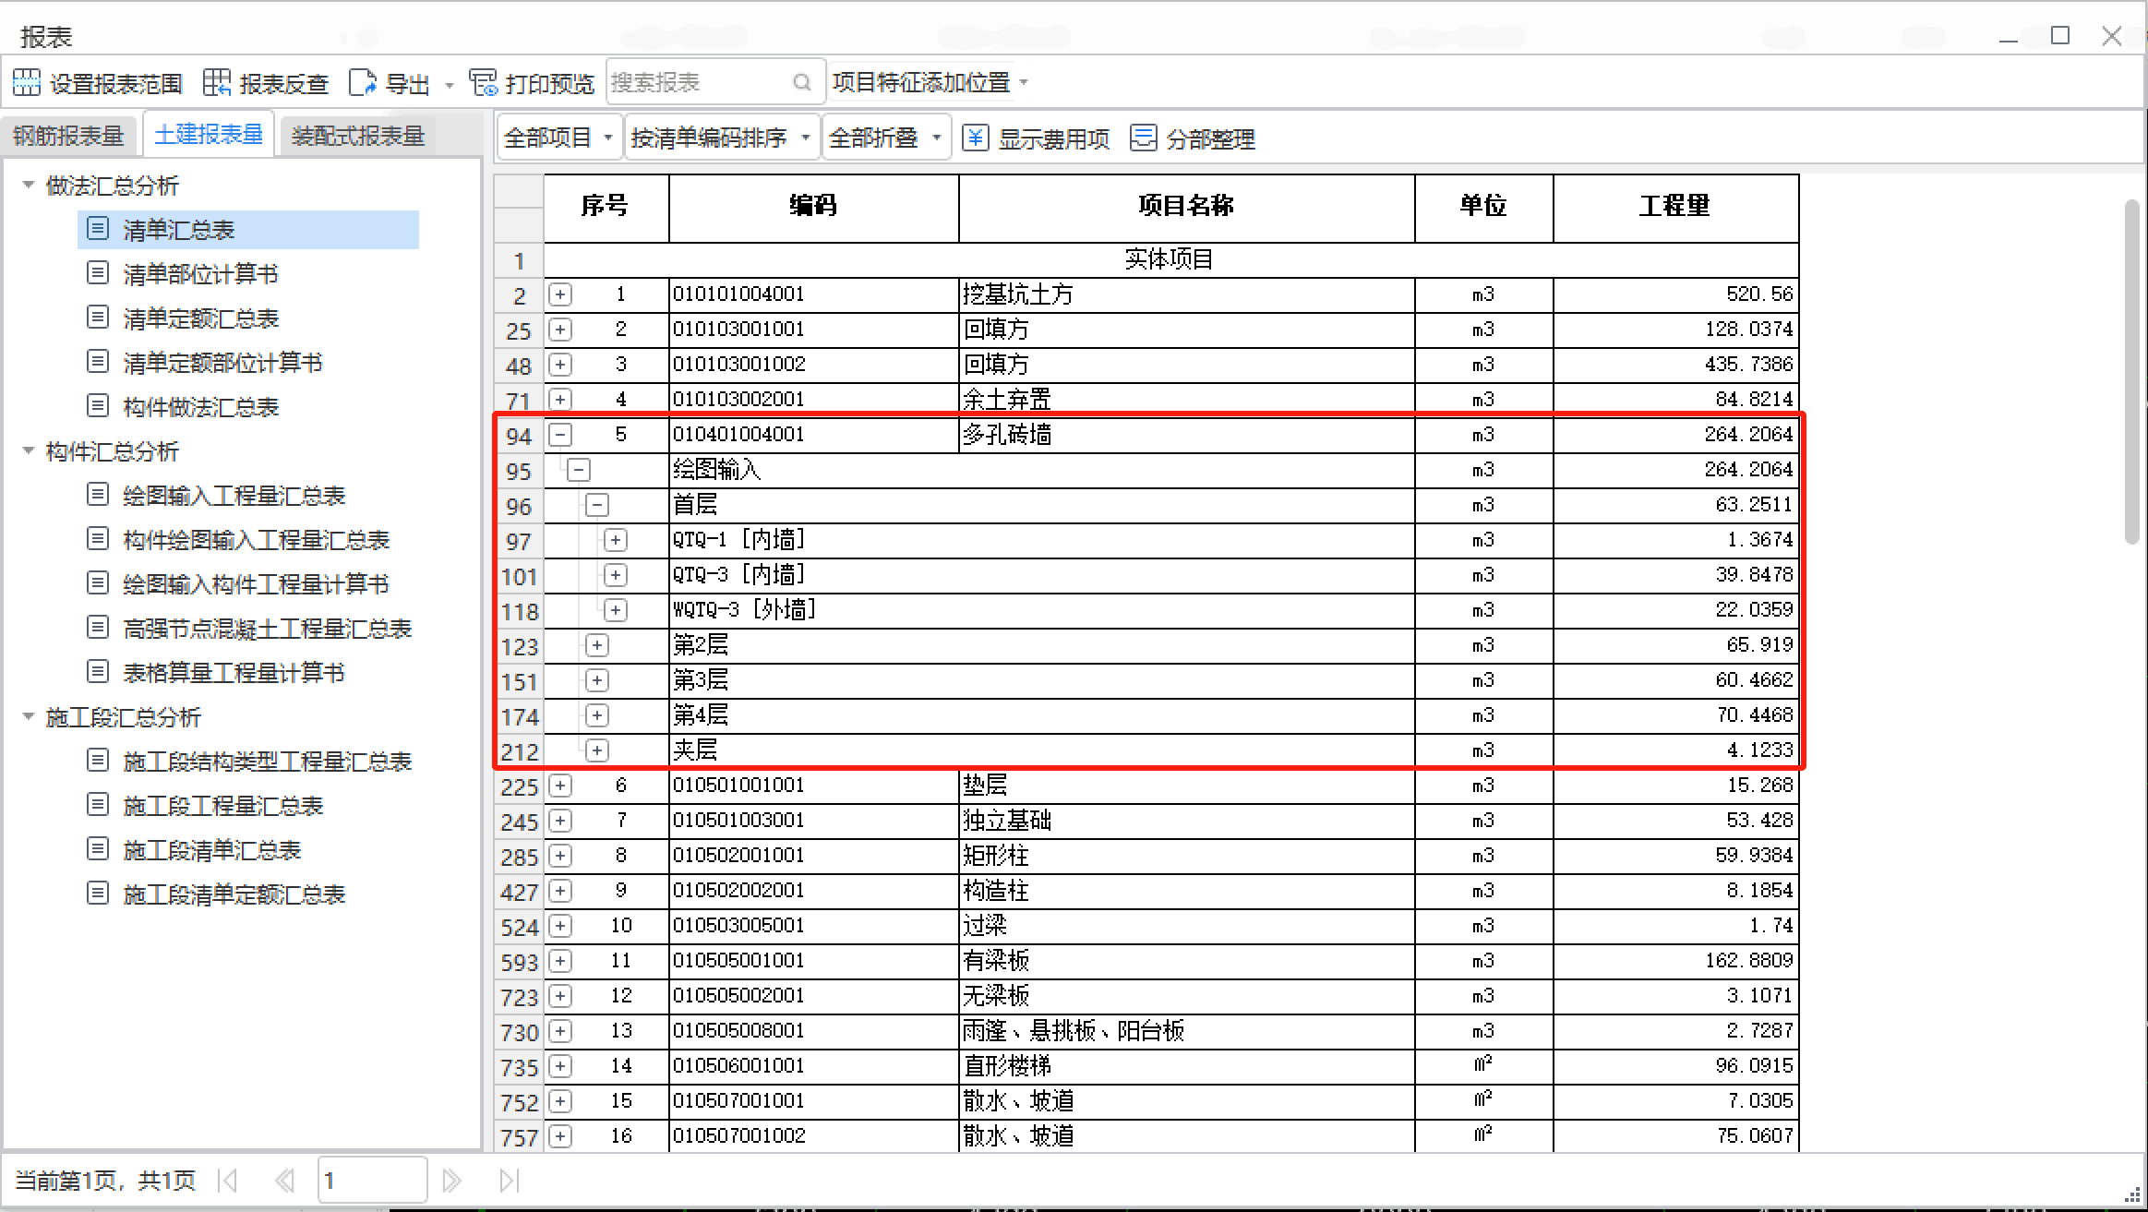Click quantity cell 520.56

point(1675,294)
